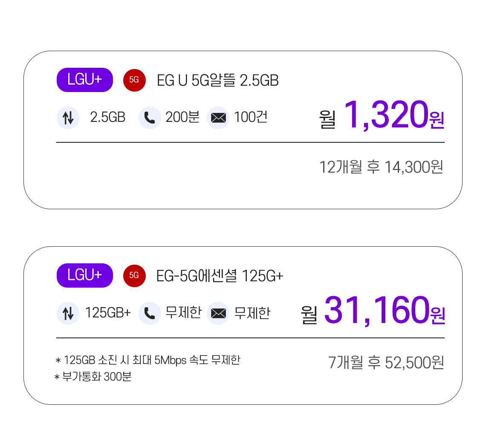
Task: Select the 월 1,320원 price
Action: click(382, 115)
